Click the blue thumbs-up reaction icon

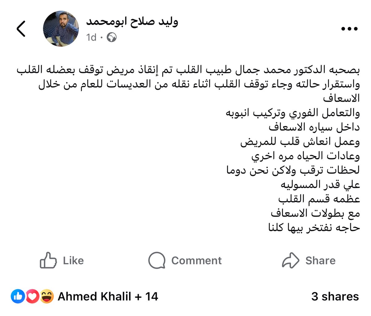[x=17, y=296]
